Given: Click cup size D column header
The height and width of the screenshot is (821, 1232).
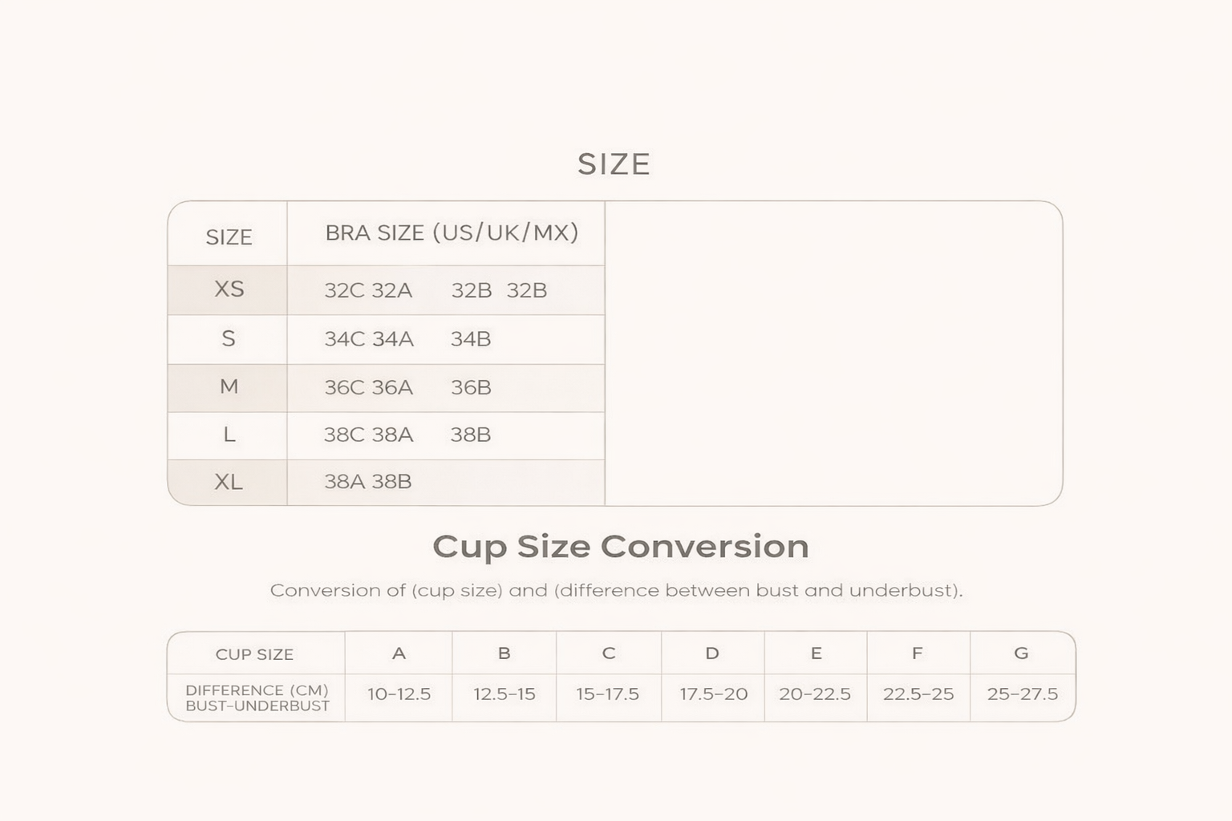Looking at the screenshot, I should pyautogui.click(x=712, y=653).
